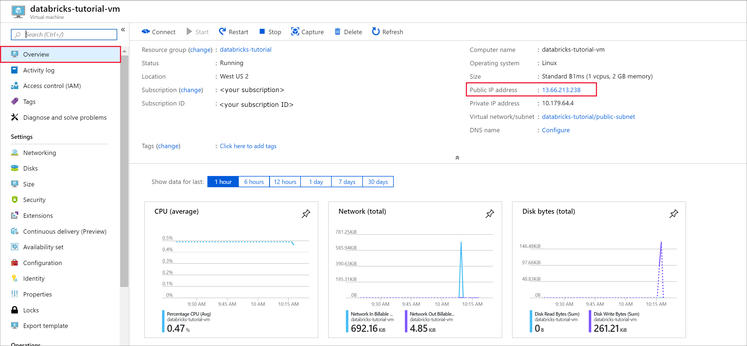
Task: Pin the CPU (average) chart
Action: click(x=306, y=214)
